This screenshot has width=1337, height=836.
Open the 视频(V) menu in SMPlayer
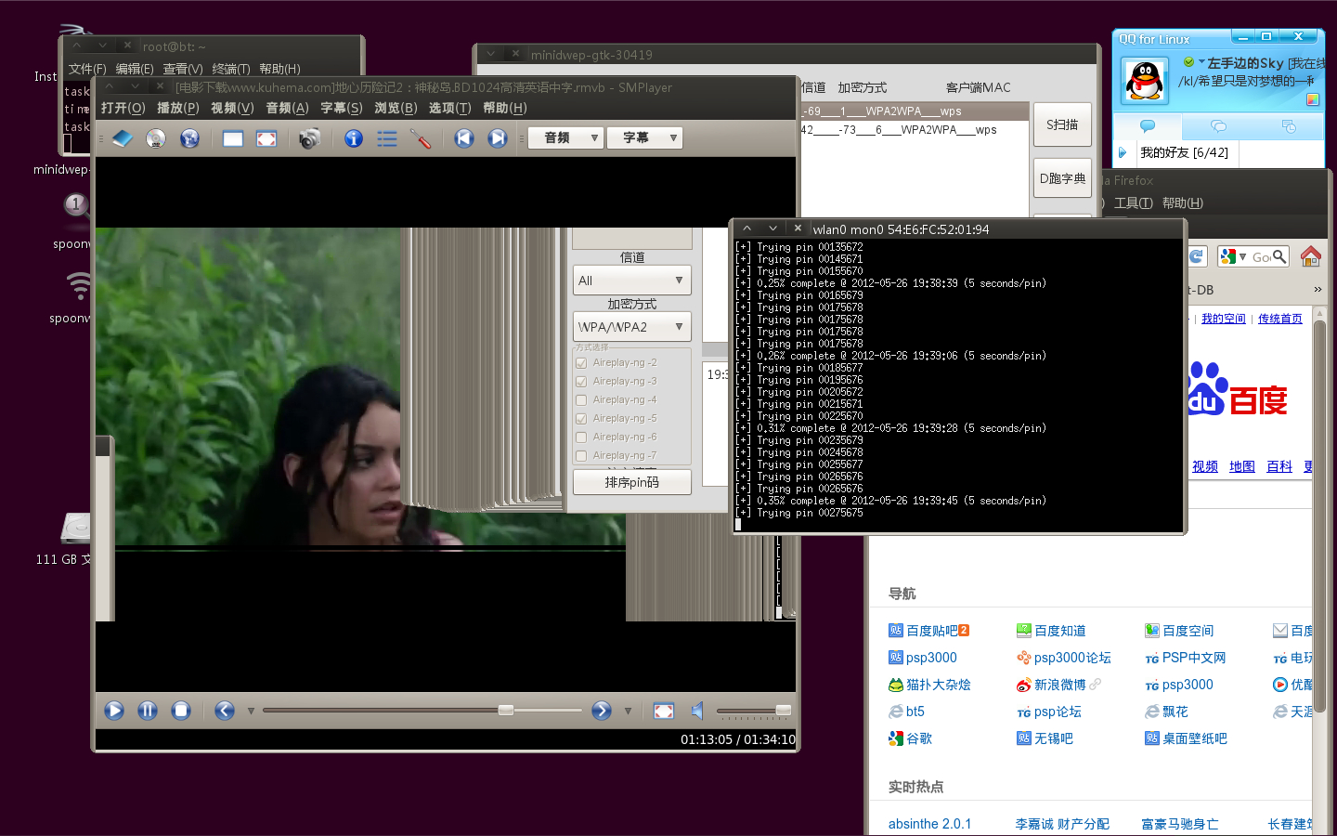232,108
